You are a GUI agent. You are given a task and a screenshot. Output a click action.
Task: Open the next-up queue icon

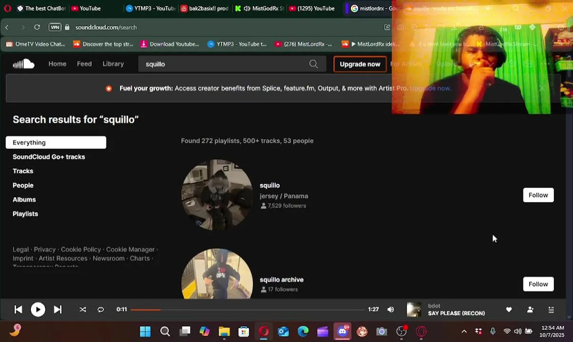(x=551, y=310)
